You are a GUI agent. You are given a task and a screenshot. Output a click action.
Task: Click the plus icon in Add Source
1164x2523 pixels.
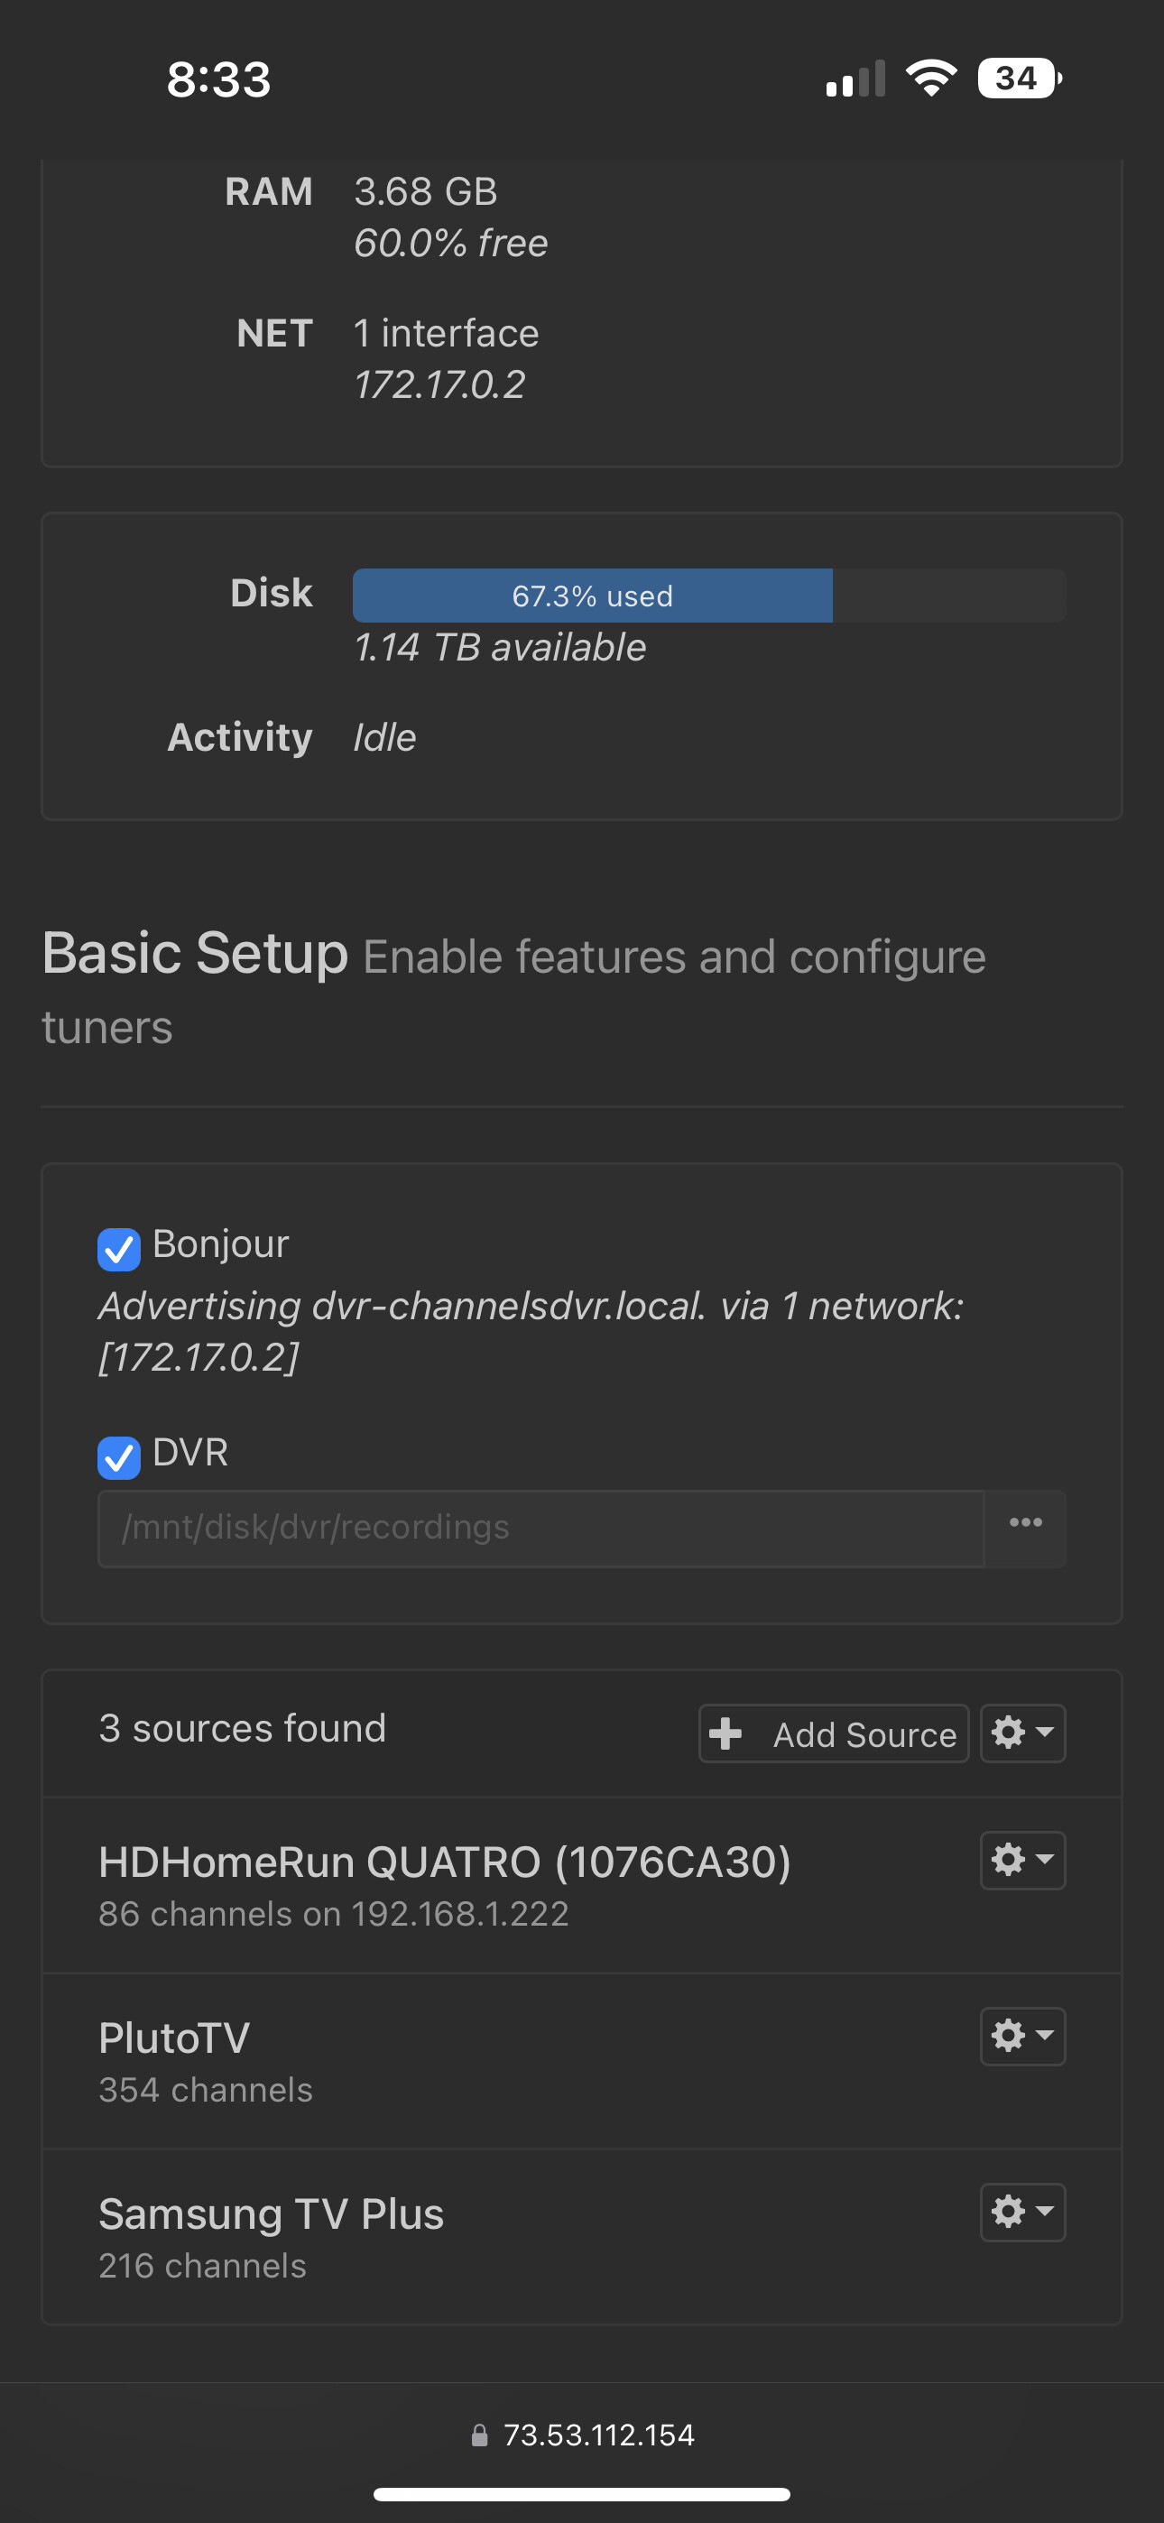[x=725, y=1733]
